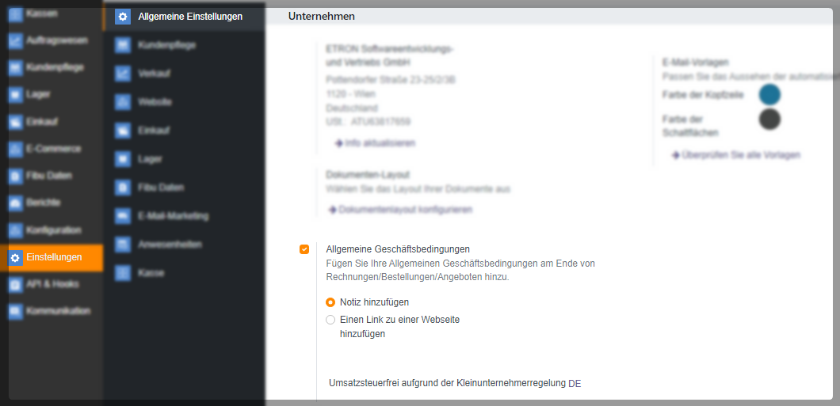Open API & Hooks icon
The height and width of the screenshot is (406, 840).
pyautogui.click(x=15, y=284)
